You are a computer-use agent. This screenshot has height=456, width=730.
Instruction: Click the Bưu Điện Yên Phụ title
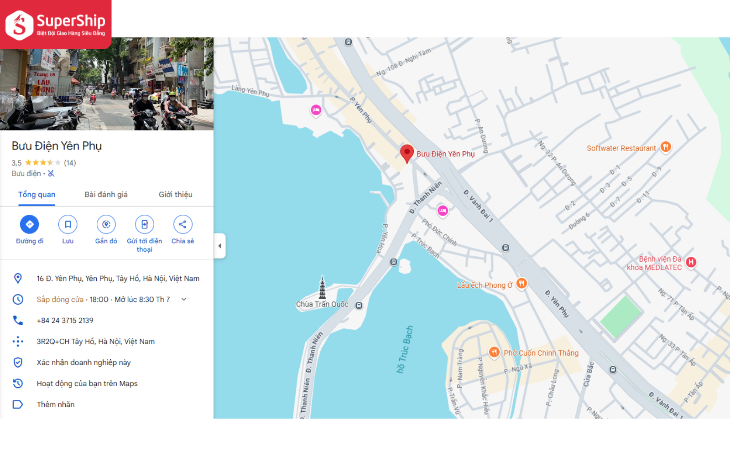57,146
